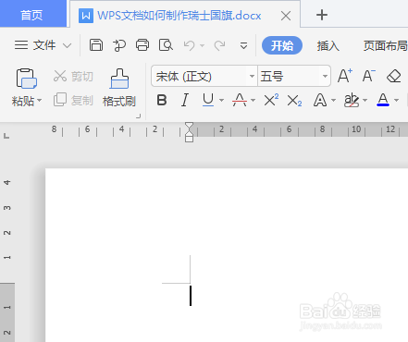Toggle Italic formatting
Screen dimensions: 408x342
185,101
